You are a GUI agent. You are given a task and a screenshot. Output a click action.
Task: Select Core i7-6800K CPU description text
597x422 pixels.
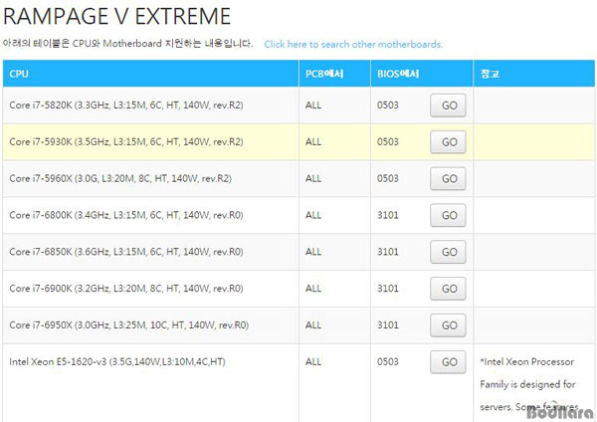(x=126, y=215)
